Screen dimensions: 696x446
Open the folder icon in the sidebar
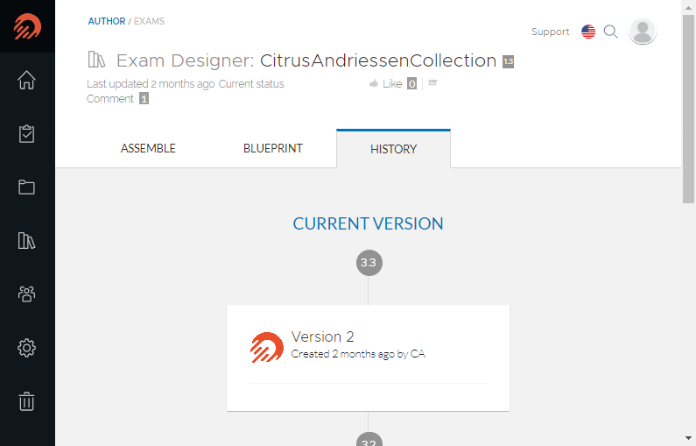pyautogui.click(x=26, y=187)
